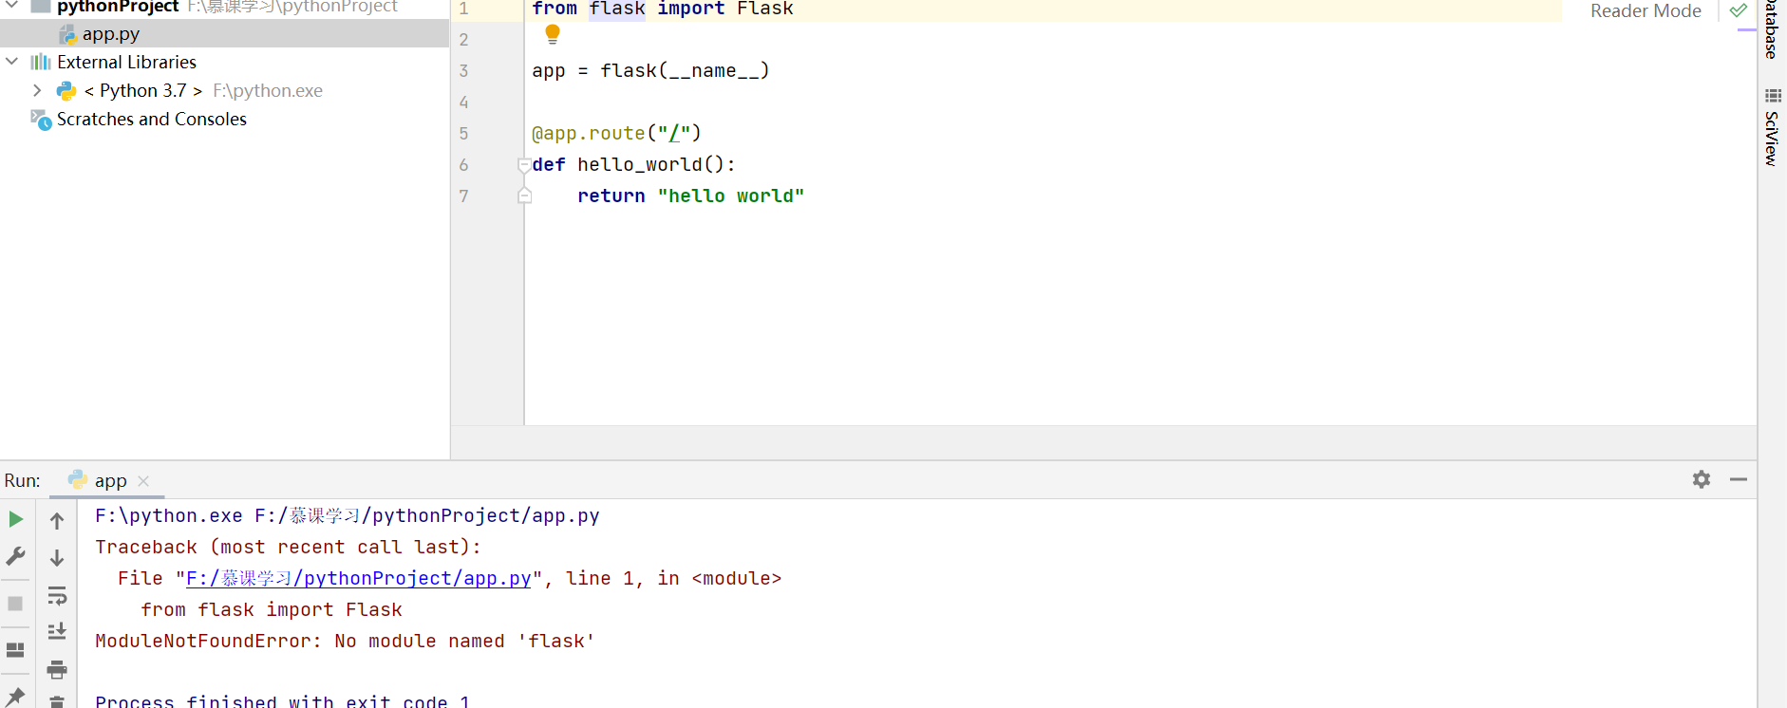Click the green inspection checkmark in the editor
The height and width of the screenshot is (708, 1787).
1739,10
